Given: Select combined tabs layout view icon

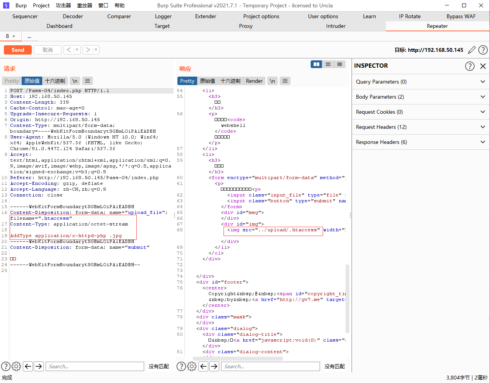Looking at the screenshot, I should click(x=340, y=64).
